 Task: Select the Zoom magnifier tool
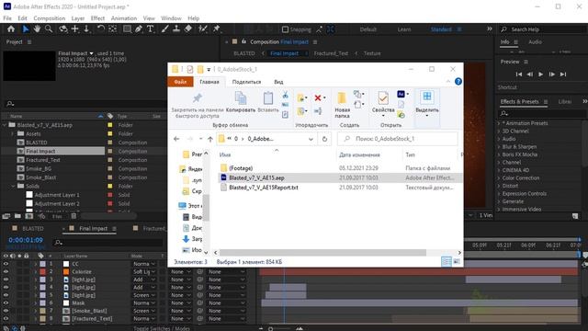point(49,29)
